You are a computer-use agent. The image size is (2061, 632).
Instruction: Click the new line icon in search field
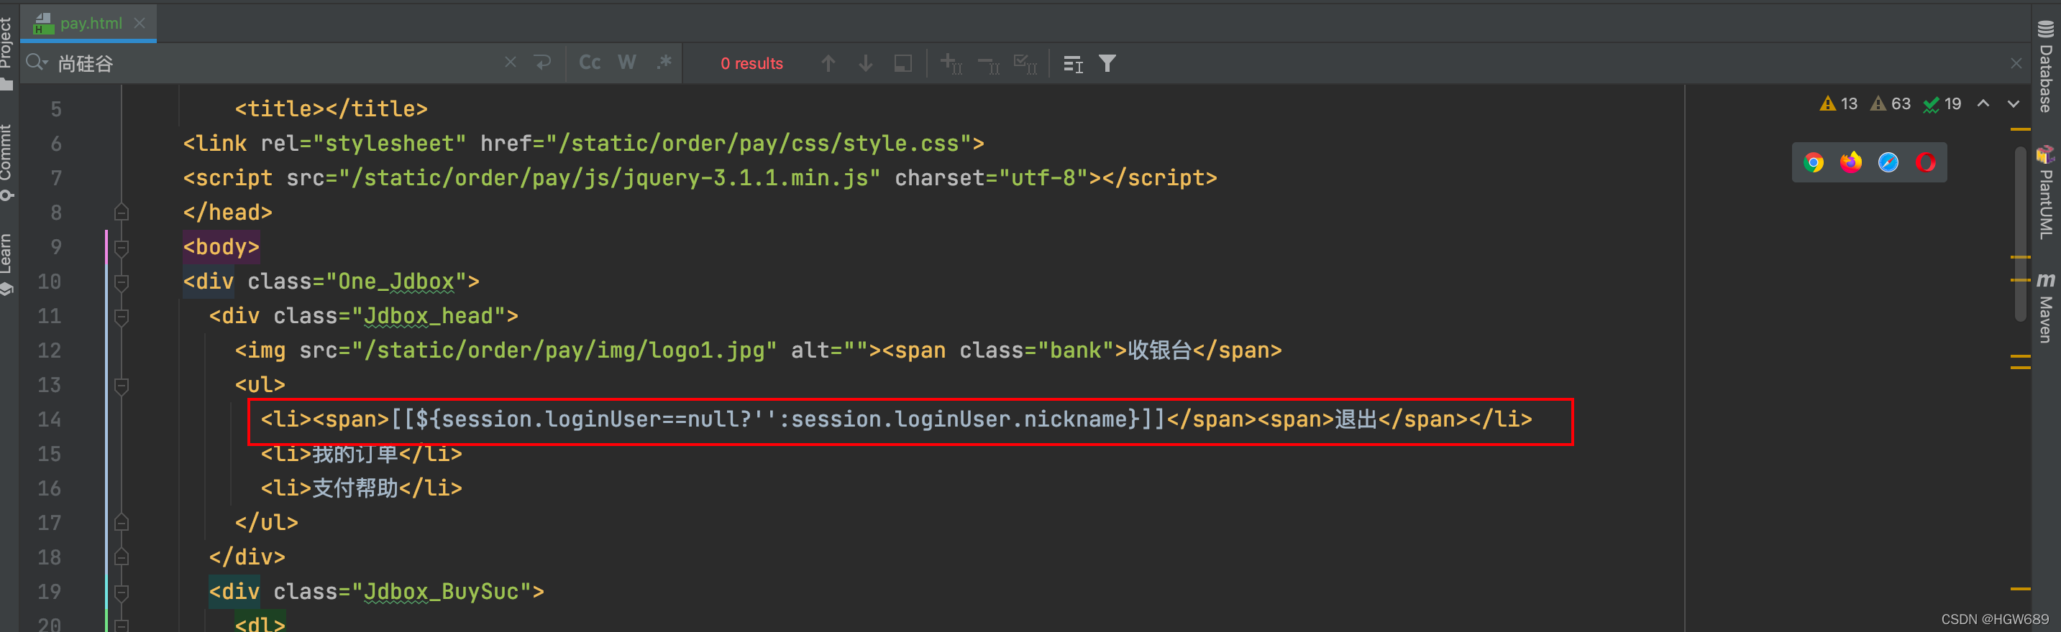pyautogui.click(x=543, y=62)
